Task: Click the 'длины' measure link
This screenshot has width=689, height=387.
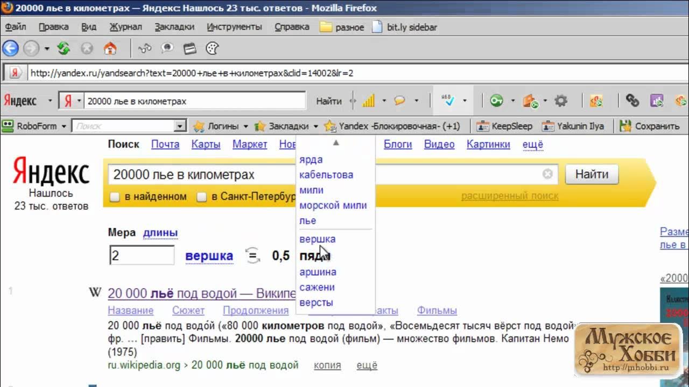Action: click(160, 233)
